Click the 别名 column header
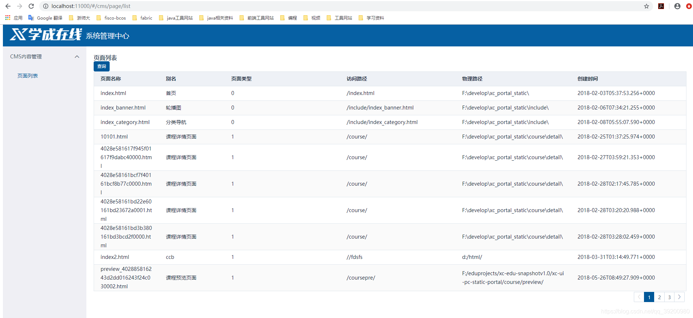 [171, 79]
